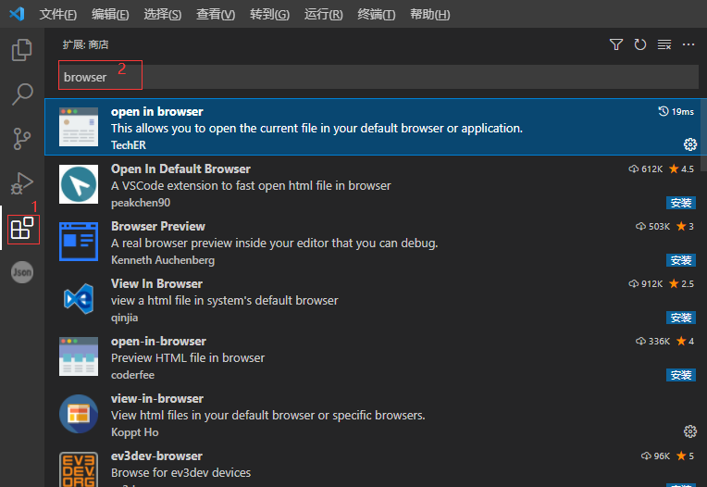Install the View In Browser extension
The image size is (707, 487).
681,318
